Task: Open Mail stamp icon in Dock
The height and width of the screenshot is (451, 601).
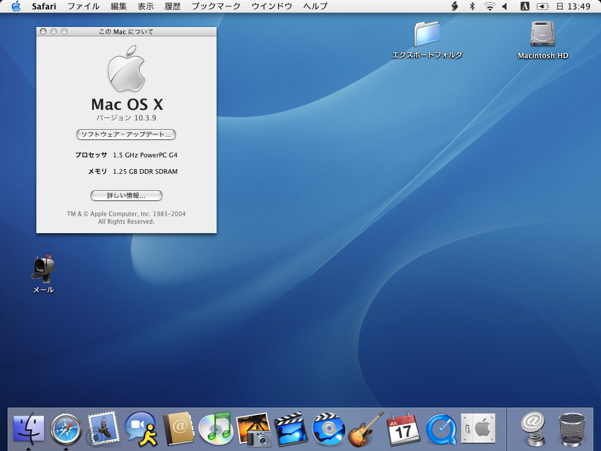Action: pos(103,429)
